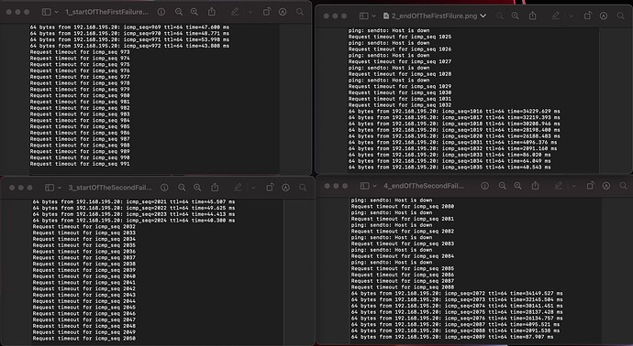The height and width of the screenshot is (346, 633).
Task: Open sidebar view chevron in 2_endOfTheFirstFilure.png window
Action: pos(373,16)
